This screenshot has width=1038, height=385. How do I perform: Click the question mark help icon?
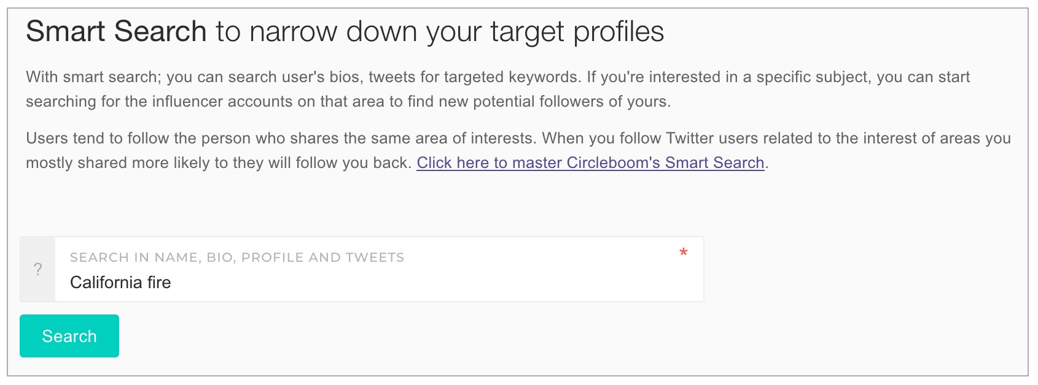tap(38, 269)
